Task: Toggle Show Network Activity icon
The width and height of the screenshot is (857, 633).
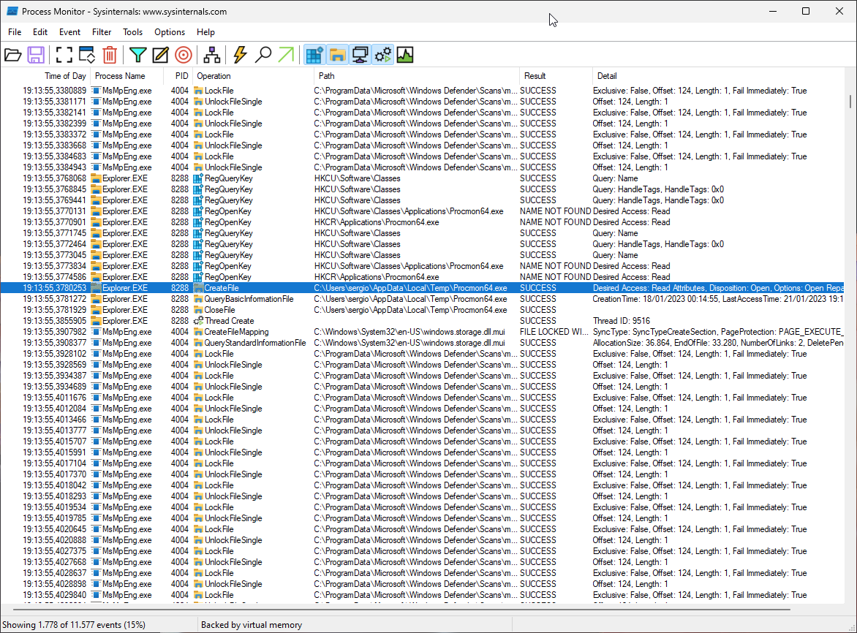Action: click(360, 55)
